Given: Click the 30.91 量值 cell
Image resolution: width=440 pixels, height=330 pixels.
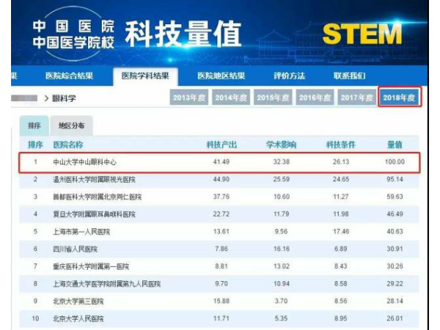Looking at the screenshot, I should pyautogui.click(x=395, y=249).
